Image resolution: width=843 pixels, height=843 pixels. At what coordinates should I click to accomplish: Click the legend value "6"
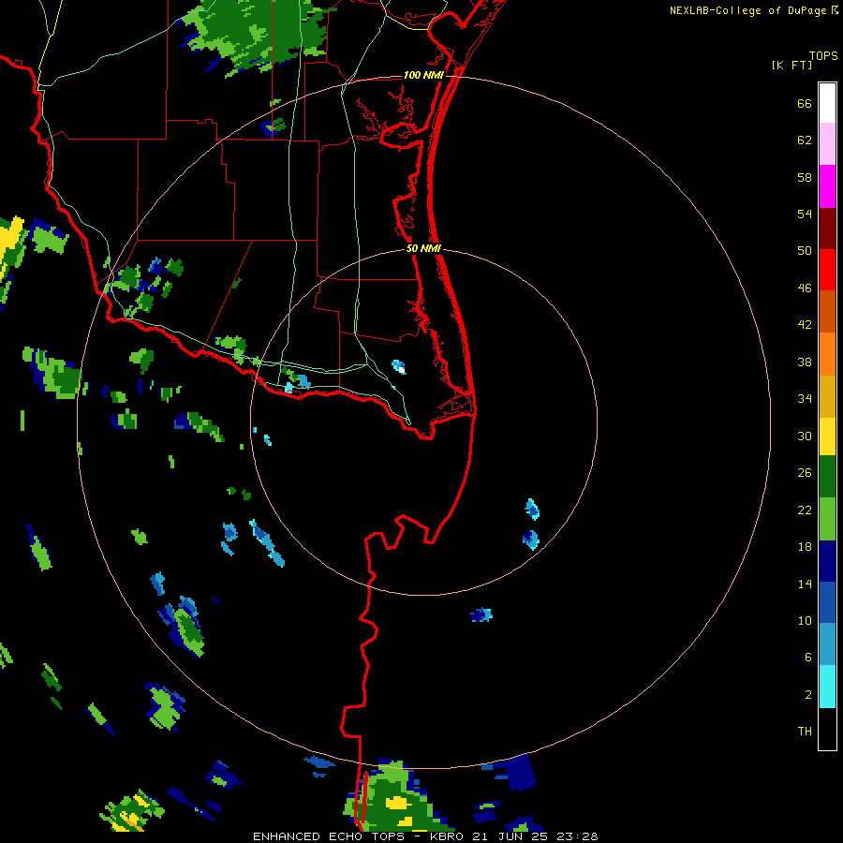808,658
